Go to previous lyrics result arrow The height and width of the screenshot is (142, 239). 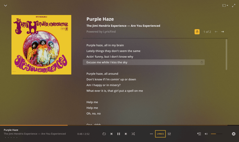216,32
